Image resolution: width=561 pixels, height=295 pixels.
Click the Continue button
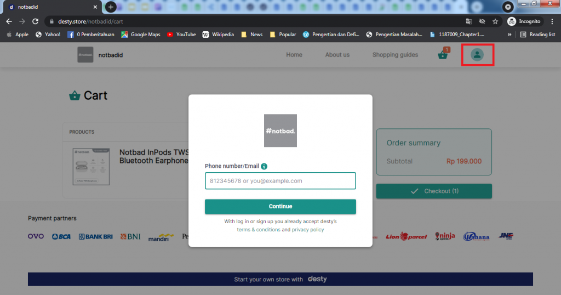[x=280, y=207]
